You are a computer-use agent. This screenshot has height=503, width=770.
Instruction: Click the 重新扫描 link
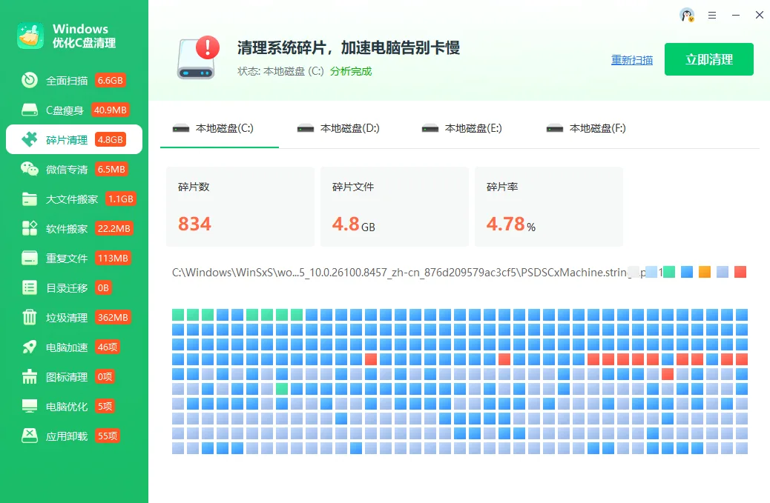(x=631, y=60)
